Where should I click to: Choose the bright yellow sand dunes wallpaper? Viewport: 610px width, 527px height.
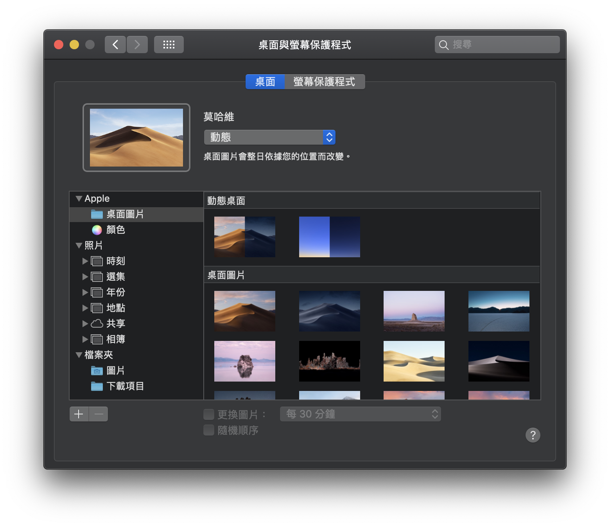tap(414, 361)
